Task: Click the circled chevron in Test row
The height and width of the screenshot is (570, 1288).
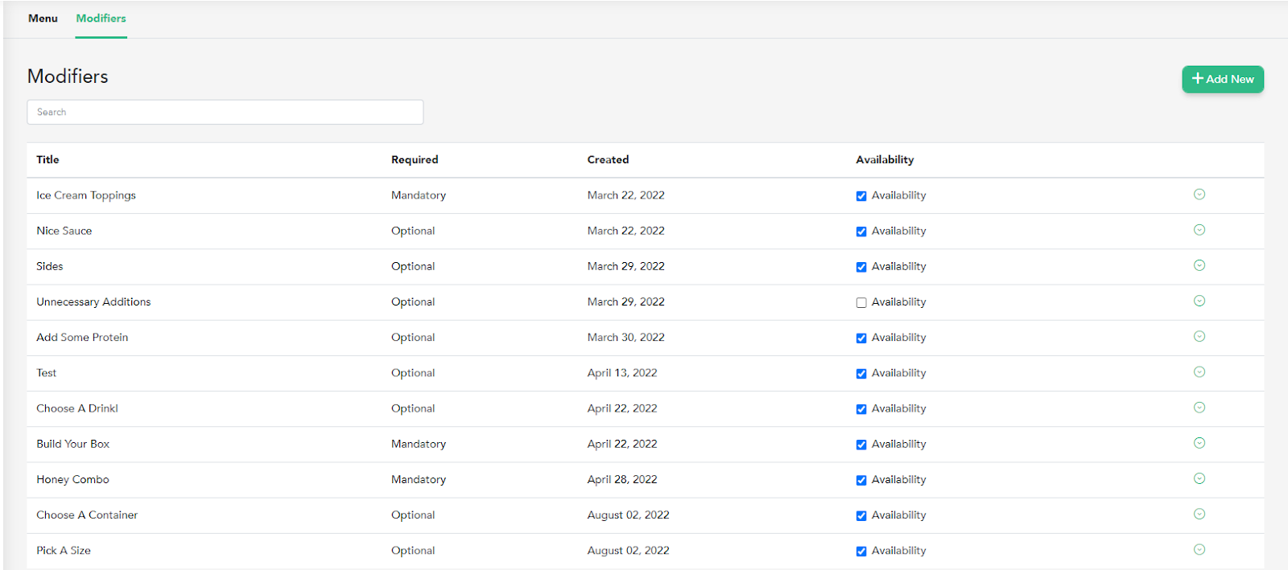Action: point(1199,372)
